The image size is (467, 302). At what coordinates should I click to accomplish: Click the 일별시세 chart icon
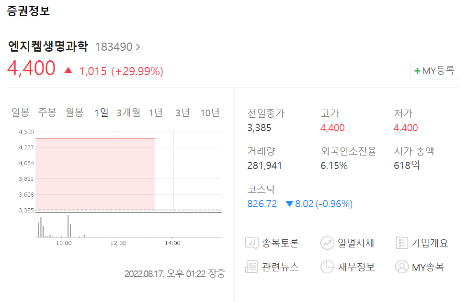point(327,243)
